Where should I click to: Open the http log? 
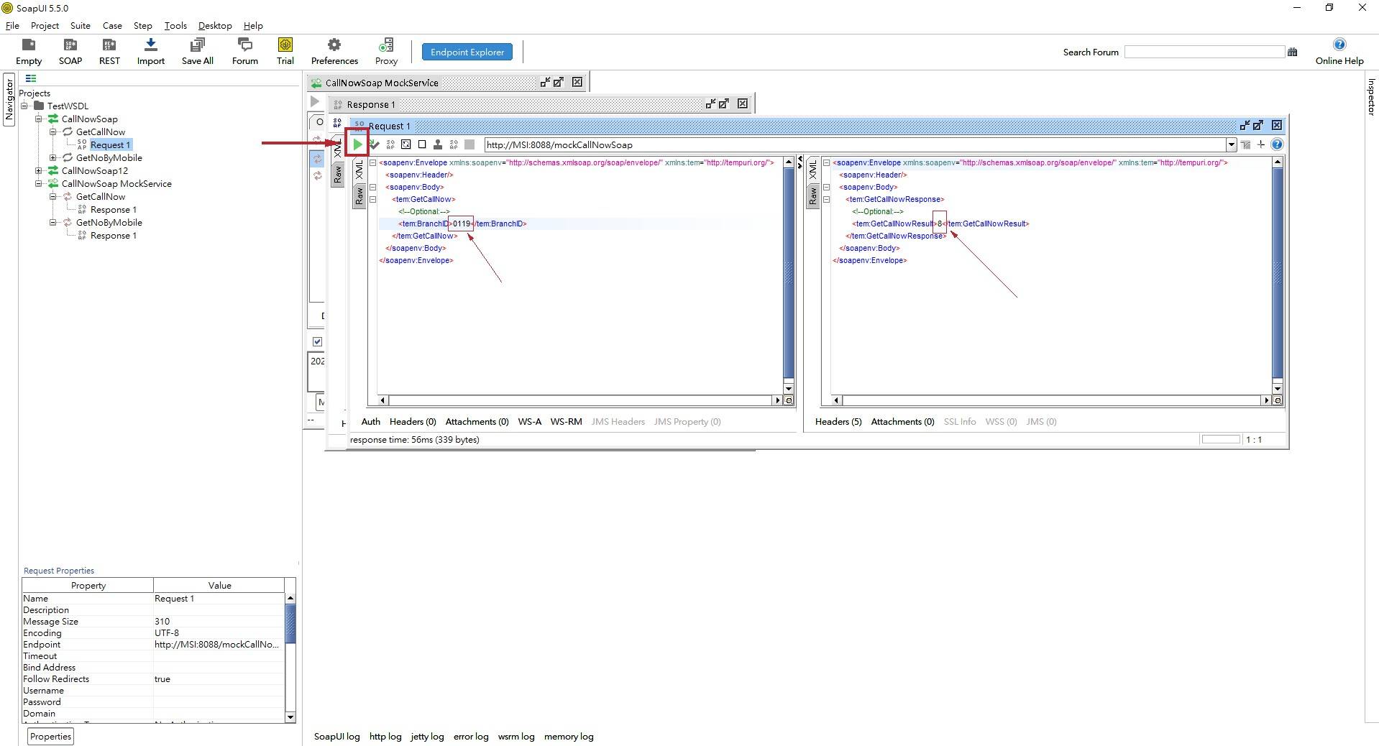point(385,736)
